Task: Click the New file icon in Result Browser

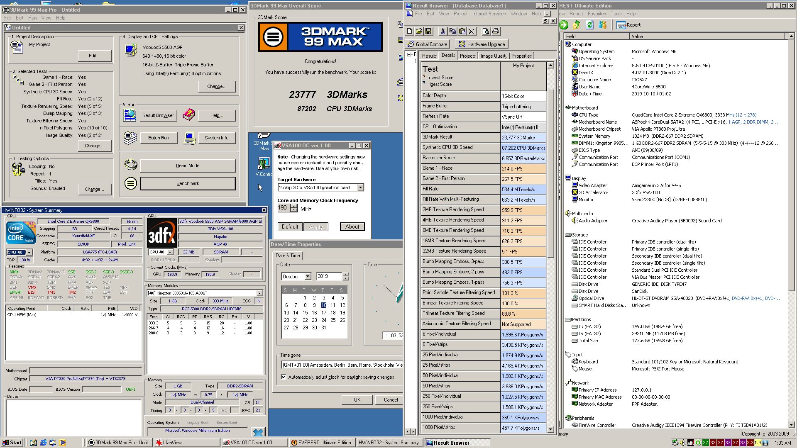Action: pos(410,32)
